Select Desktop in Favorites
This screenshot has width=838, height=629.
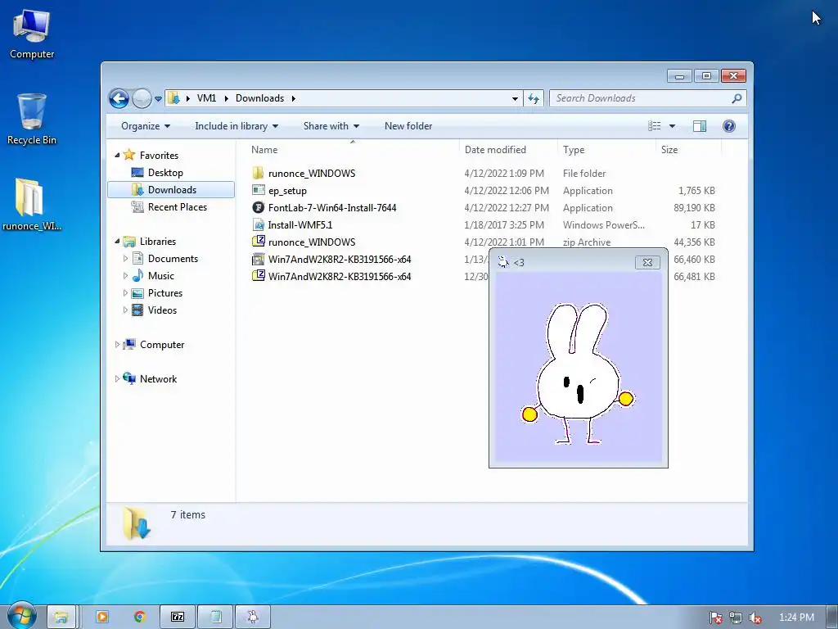[165, 173]
